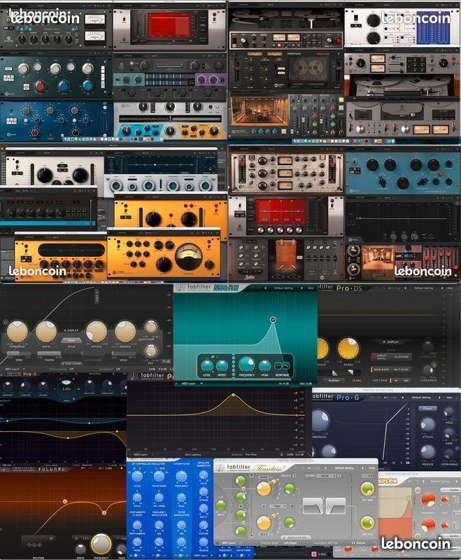Toggle the lower filter power button in Simplon
The width and height of the screenshot is (461, 560).
(418, 535)
